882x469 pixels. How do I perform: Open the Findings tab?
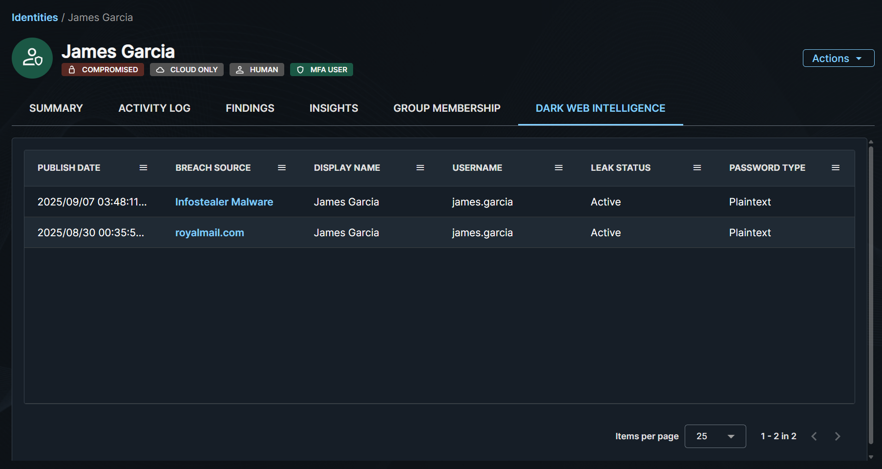250,108
